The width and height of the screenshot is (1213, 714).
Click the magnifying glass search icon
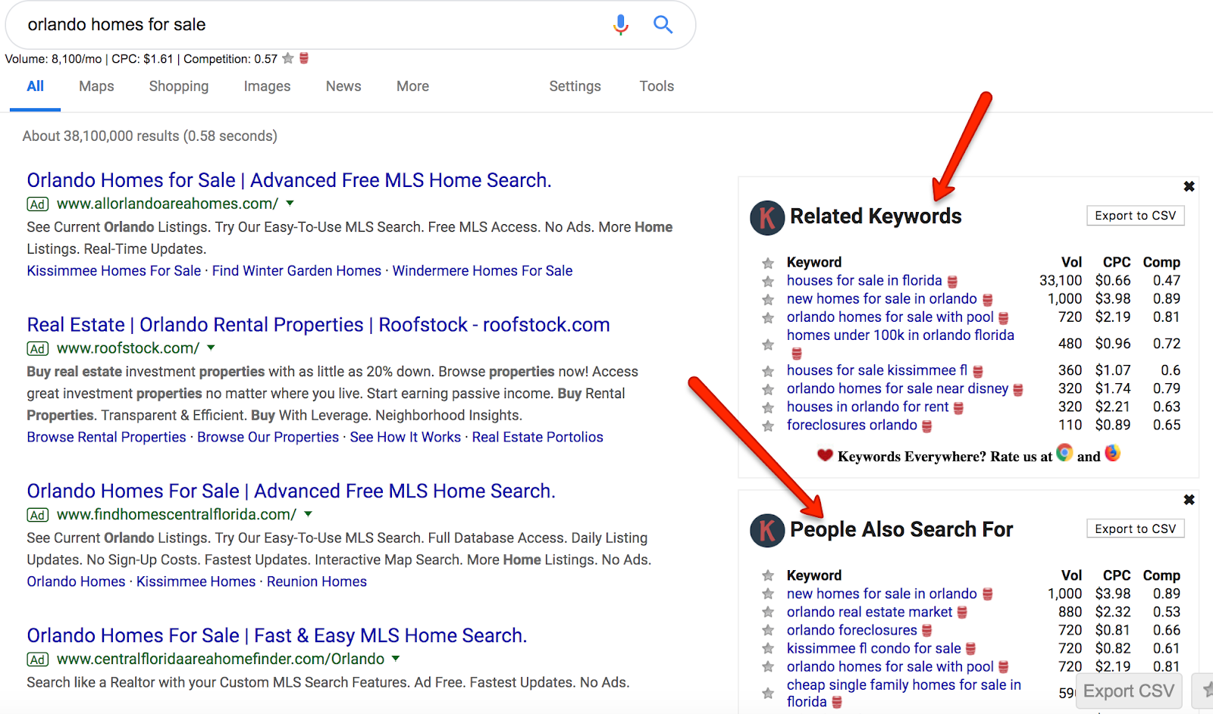(663, 24)
